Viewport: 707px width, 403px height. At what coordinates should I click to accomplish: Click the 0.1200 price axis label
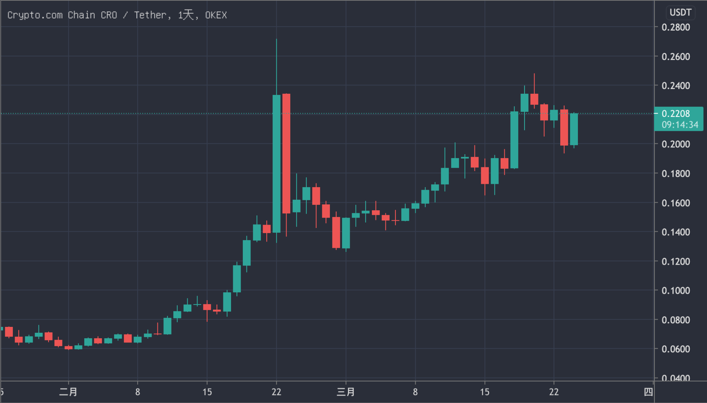point(675,261)
